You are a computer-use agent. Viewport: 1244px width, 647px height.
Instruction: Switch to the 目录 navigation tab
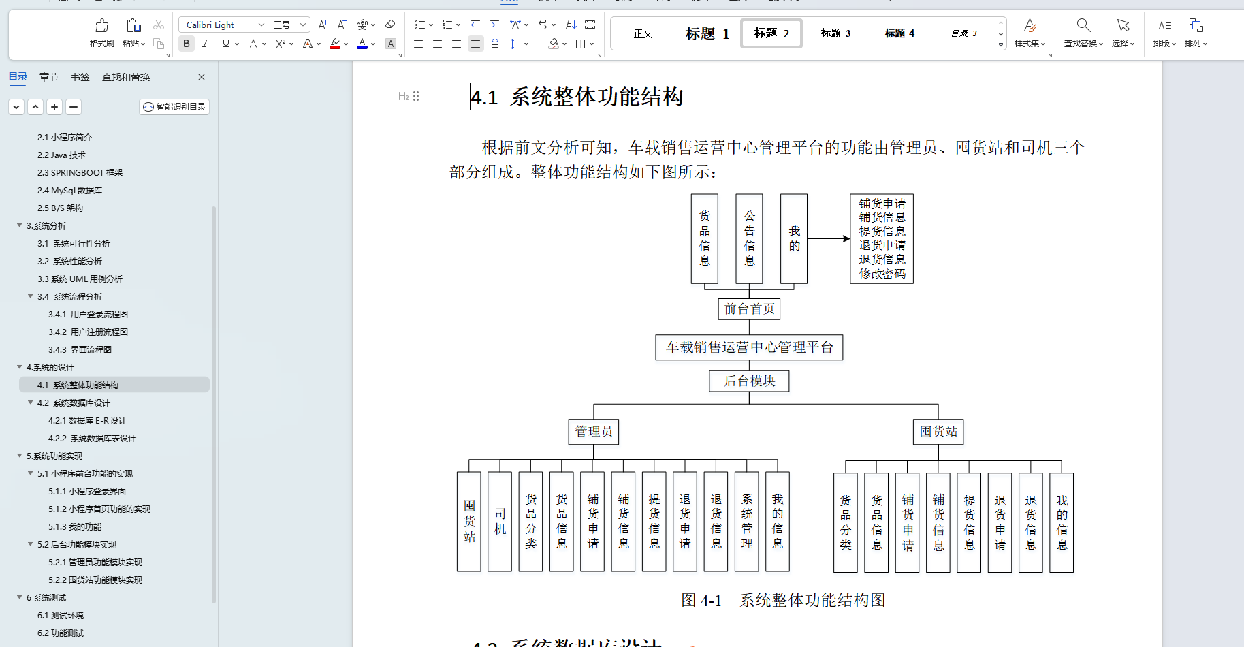(x=18, y=77)
